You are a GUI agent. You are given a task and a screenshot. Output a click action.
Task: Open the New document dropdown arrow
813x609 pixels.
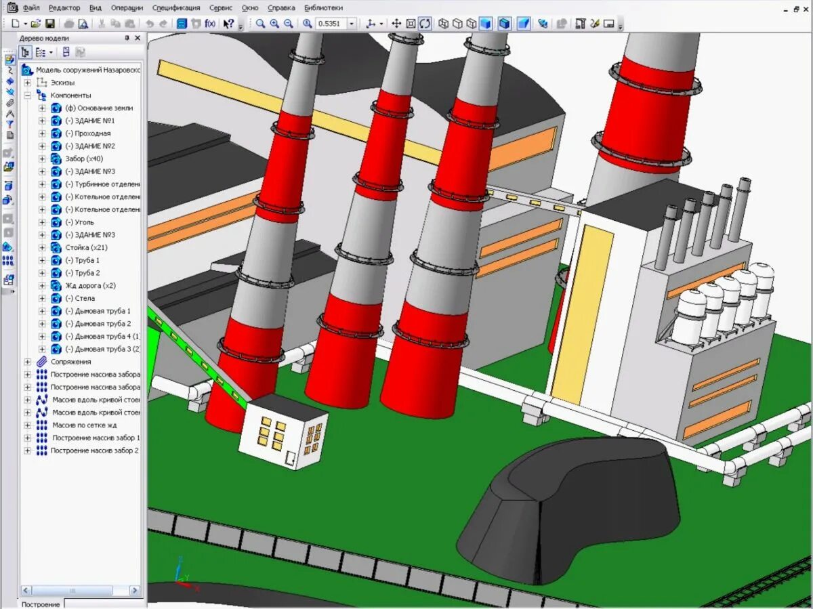pyautogui.click(x=25, y=24)
